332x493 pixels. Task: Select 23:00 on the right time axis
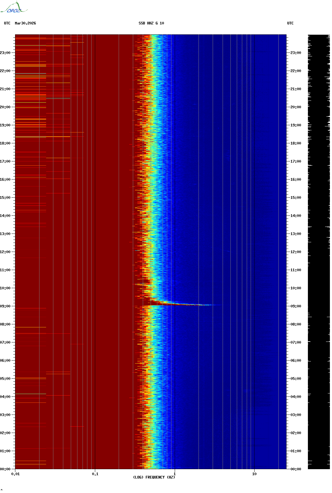pyautogui.click(x=296, y=53)
